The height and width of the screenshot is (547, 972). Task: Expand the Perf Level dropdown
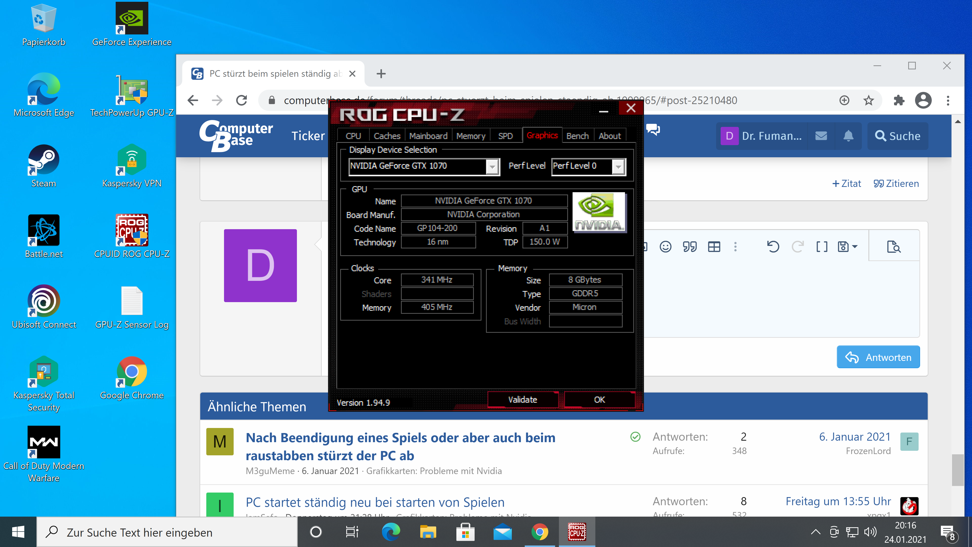pos(618,166)
